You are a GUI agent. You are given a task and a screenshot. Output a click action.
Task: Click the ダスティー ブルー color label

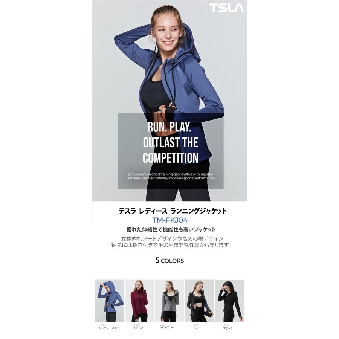pyautogui.click(x=109, y=328)
